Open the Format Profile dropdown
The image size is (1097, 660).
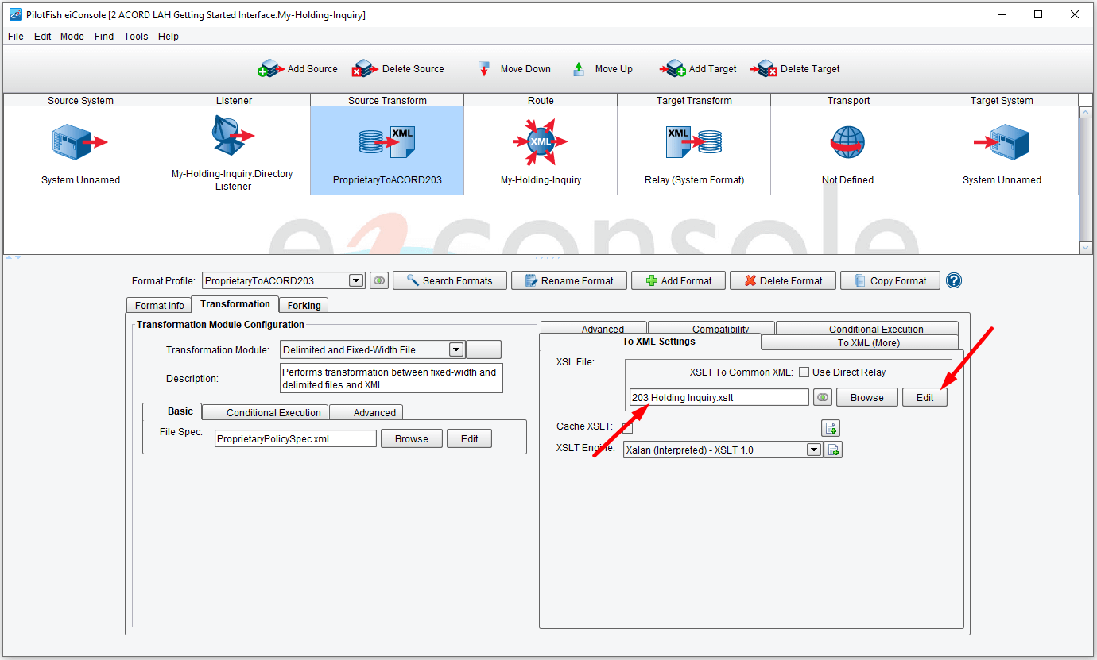coord(357,280)
